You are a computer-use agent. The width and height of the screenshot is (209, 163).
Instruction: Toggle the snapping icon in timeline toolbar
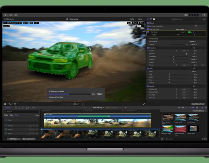(193, 108)
